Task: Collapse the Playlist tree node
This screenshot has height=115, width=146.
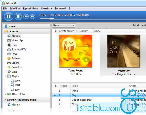Action: (5, 76)
